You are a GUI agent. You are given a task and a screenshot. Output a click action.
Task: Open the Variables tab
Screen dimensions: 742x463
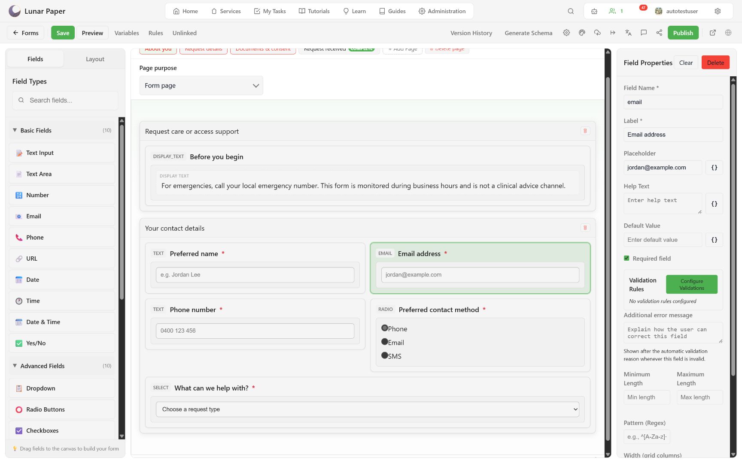click(x=127, y=33)
